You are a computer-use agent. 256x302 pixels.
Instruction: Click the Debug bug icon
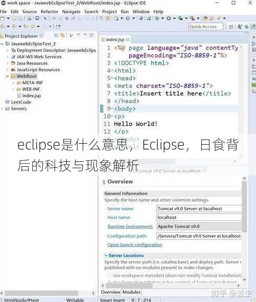pyautogui.click(x=157, y=18)
